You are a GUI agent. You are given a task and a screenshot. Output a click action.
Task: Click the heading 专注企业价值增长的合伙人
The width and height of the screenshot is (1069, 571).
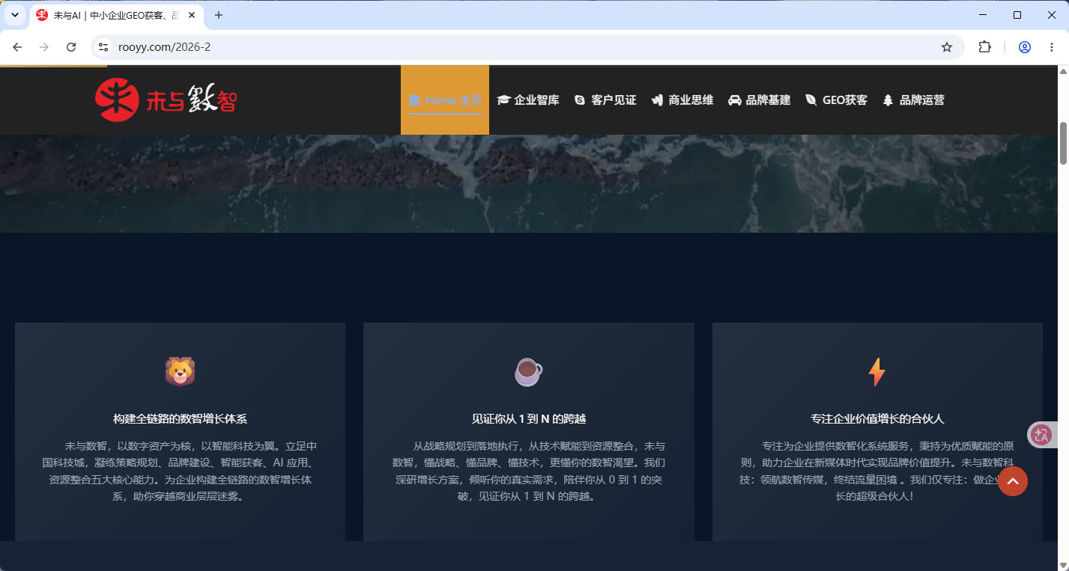tap(877, 419)
